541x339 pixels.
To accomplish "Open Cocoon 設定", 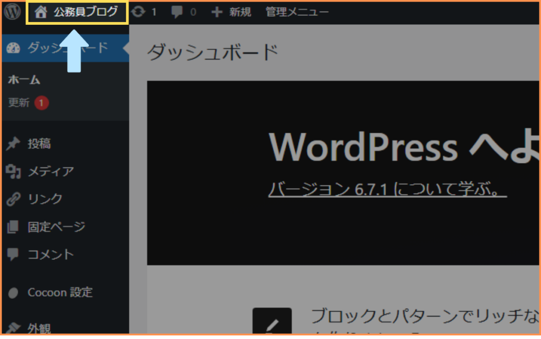I will pyautogui.click(x=60, y=293).
